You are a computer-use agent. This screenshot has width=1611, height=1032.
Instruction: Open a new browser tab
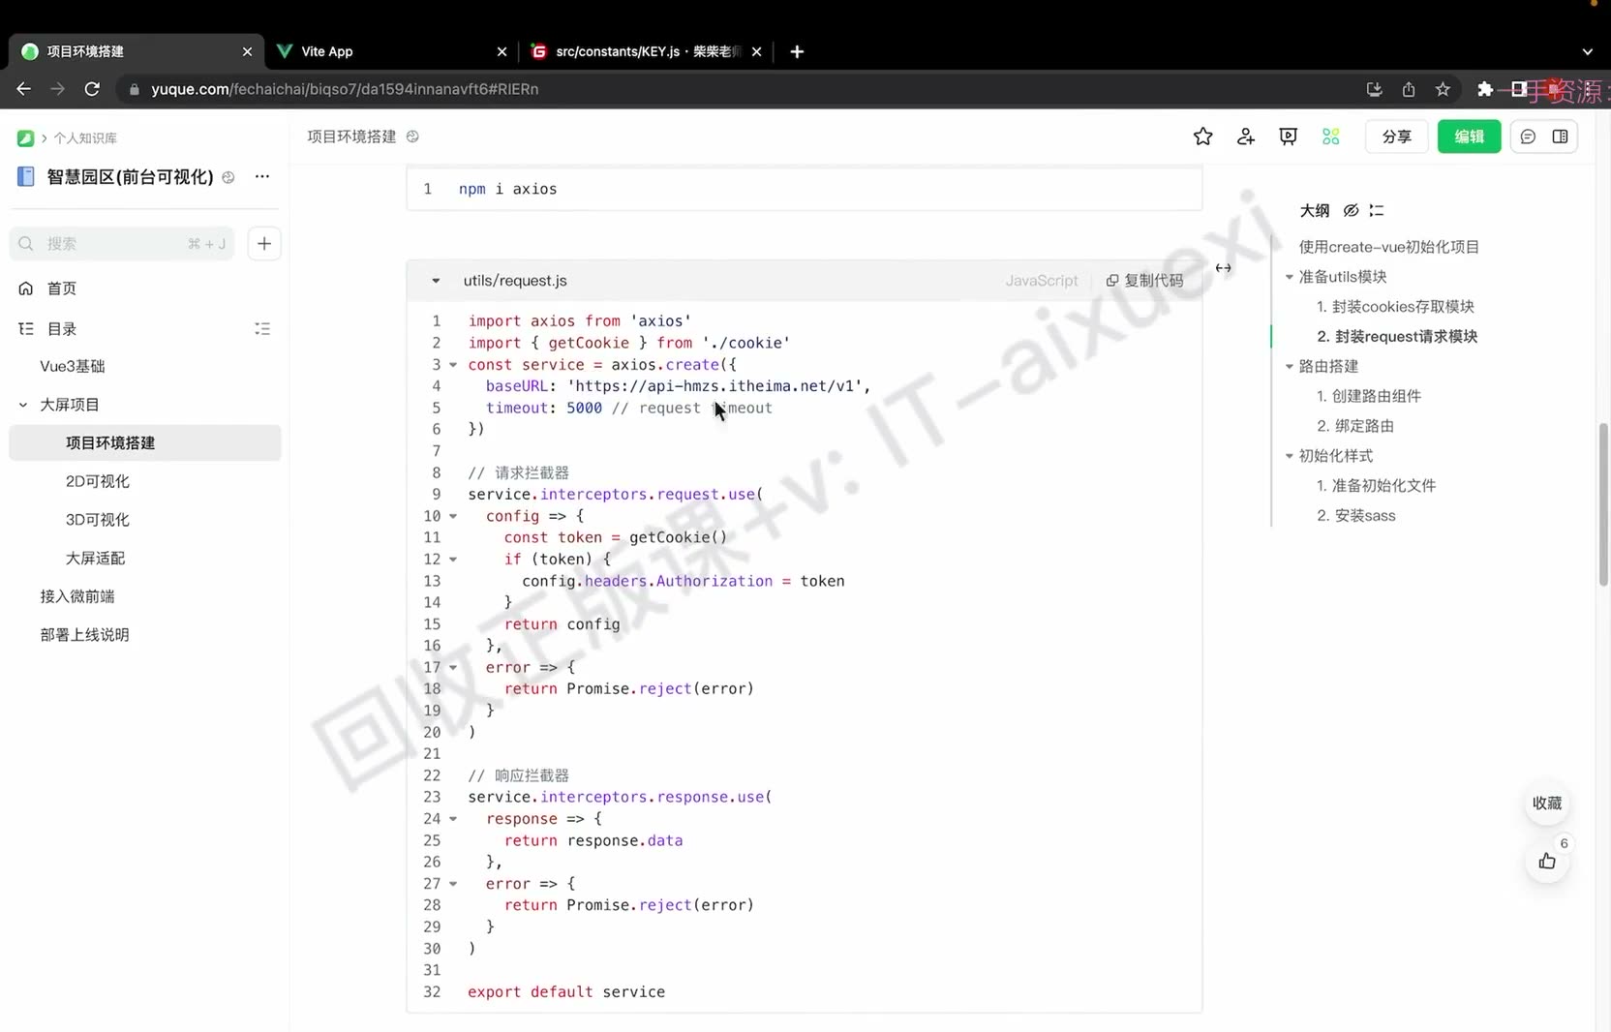click(x=797, y=51)
